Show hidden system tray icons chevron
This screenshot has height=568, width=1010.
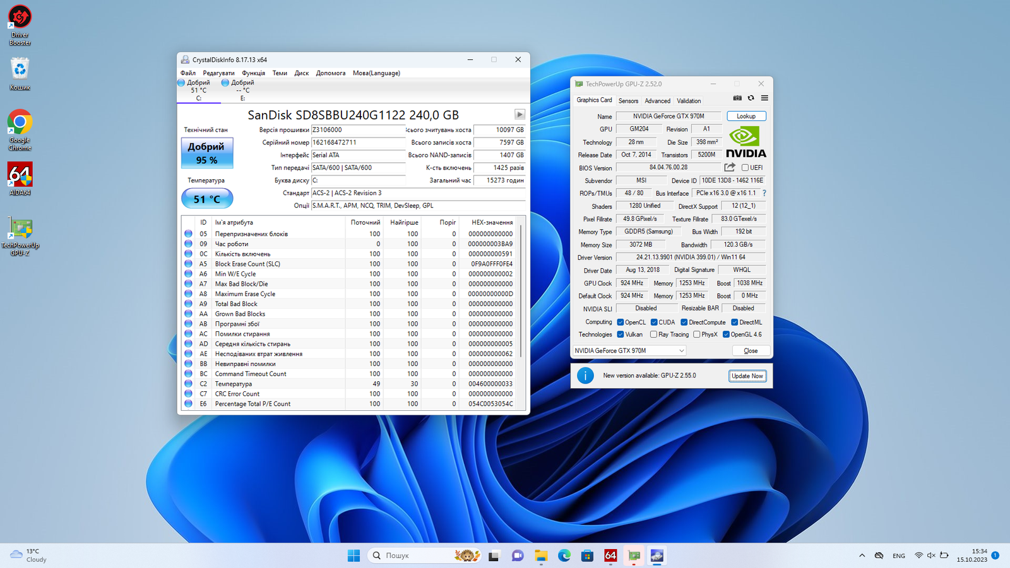click(x=862, y=555)
